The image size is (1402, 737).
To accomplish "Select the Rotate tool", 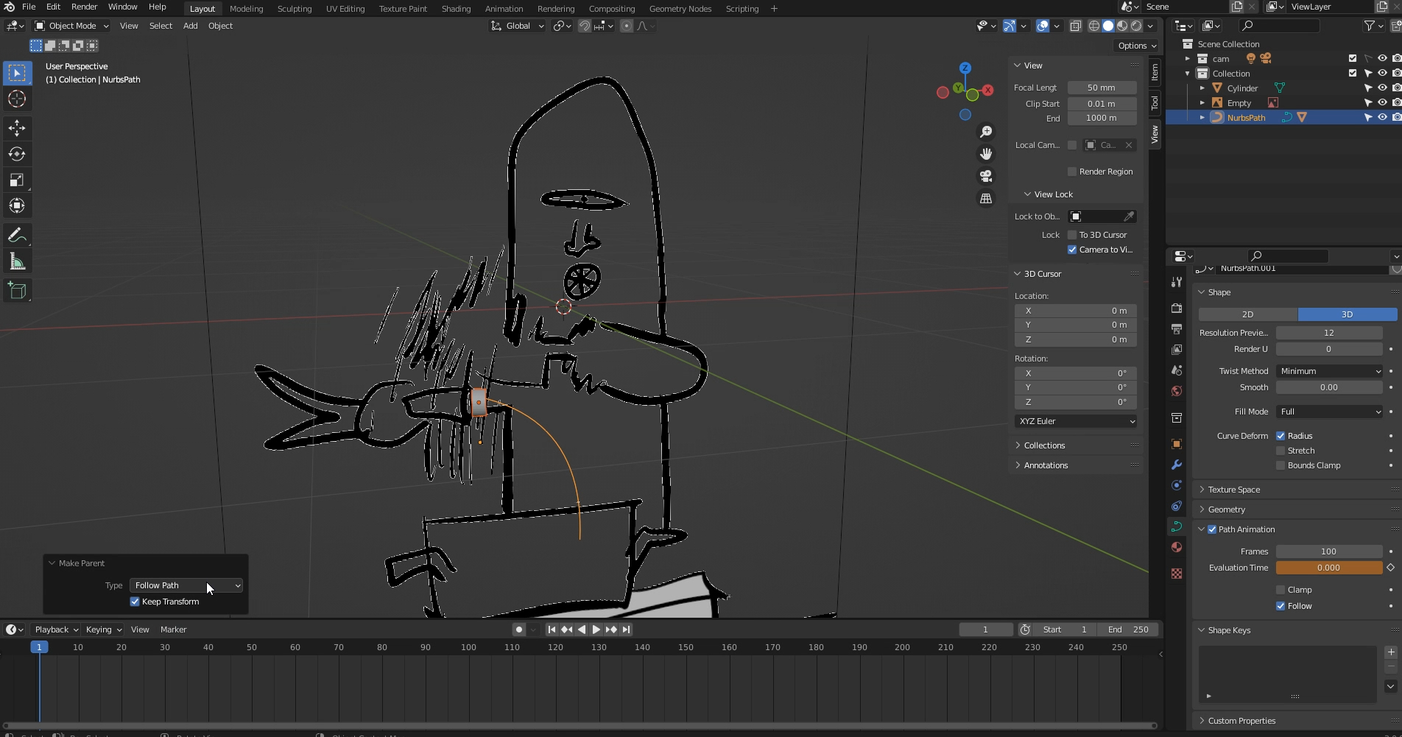I will 17,154.
